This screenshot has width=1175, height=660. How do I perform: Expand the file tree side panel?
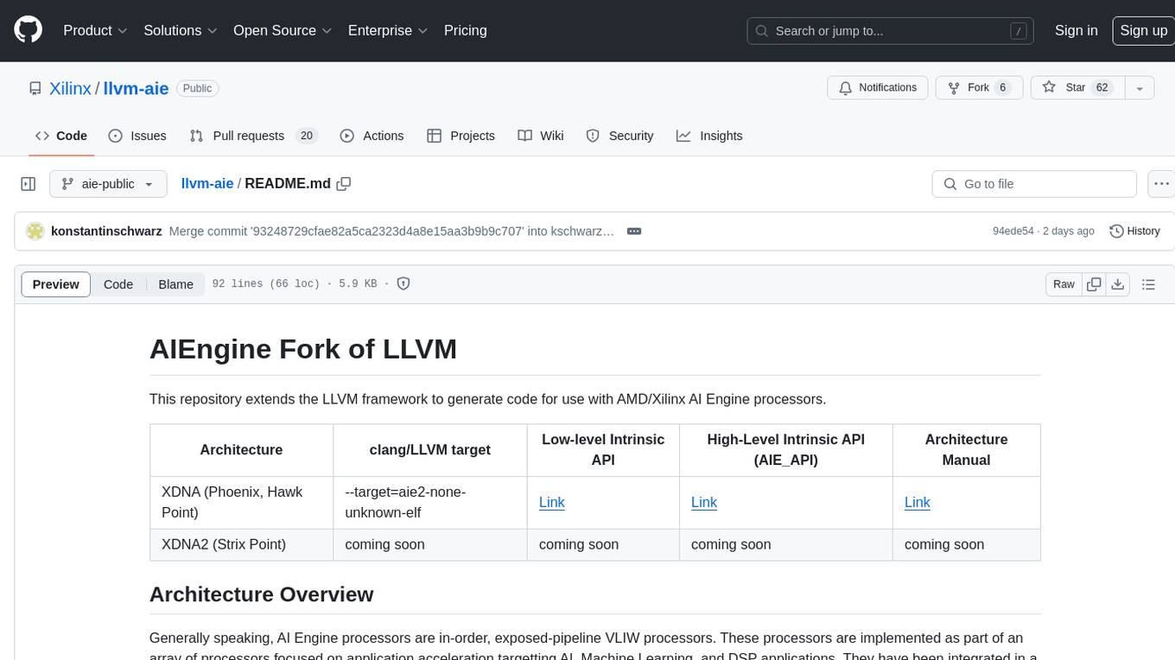click(28, 184)
